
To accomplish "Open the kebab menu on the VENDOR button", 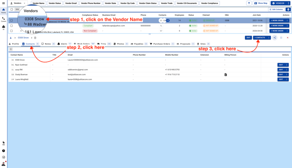I will pos(288,3).
